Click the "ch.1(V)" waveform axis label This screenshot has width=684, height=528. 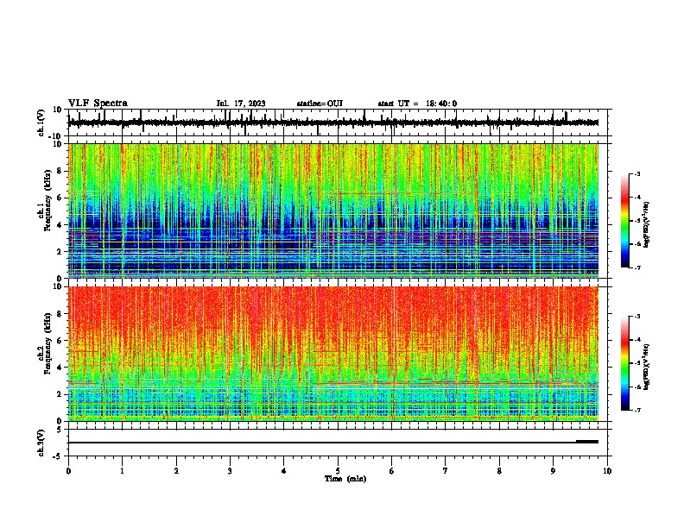pos(41,123)
